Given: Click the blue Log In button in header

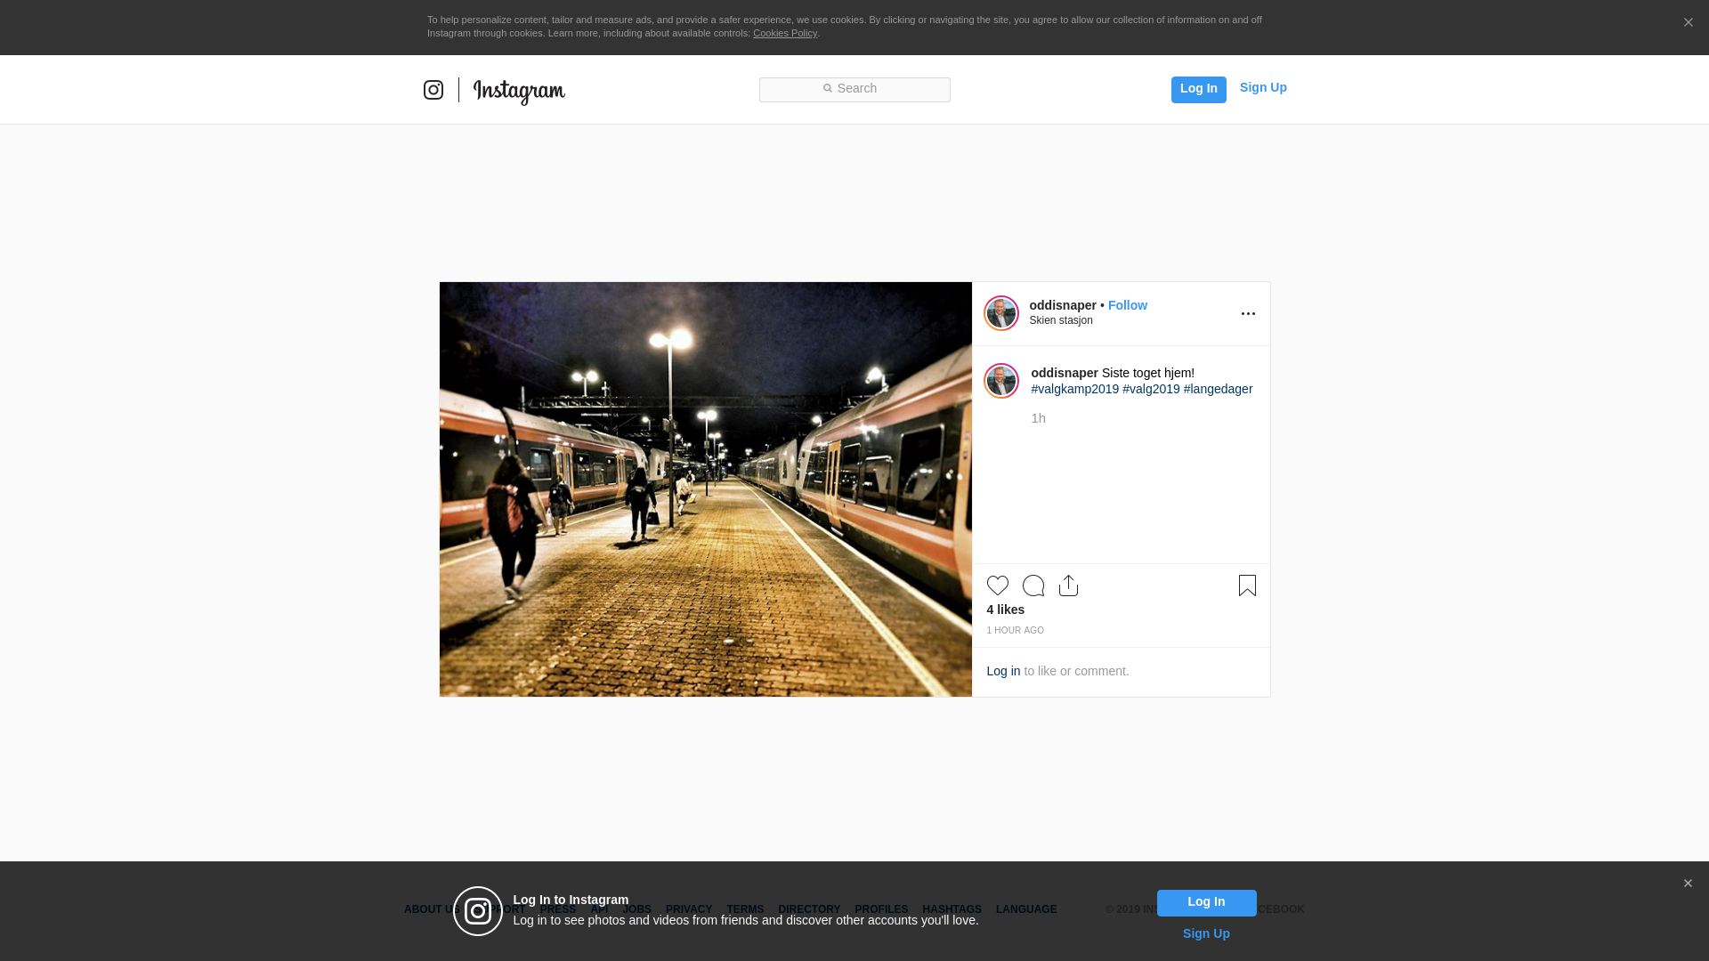Looking at the screenshot, I should click(1198, 89).
